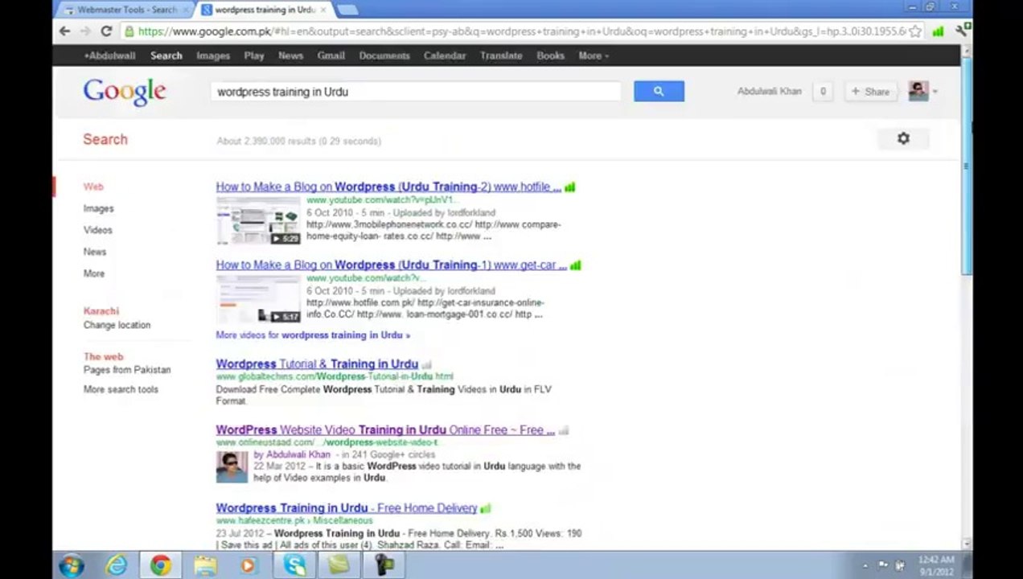Click Abdulwali Khan author photo thumbnail
Viewport: 1023px width, 579px height.
(x=232, y=467)
